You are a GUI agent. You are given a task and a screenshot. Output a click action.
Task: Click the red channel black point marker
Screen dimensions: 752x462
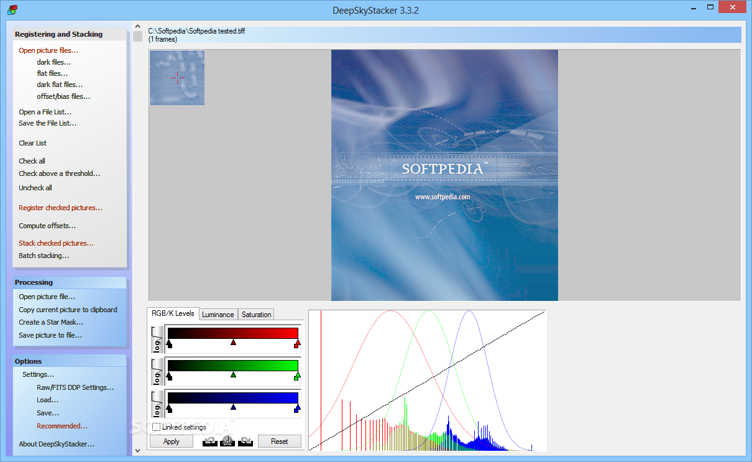click(x=169, y=343)
